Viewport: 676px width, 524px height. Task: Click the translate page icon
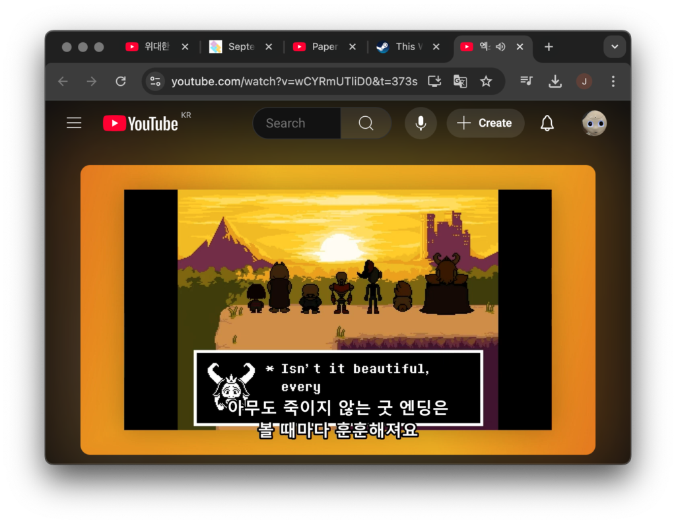click(x=460, y=81)
